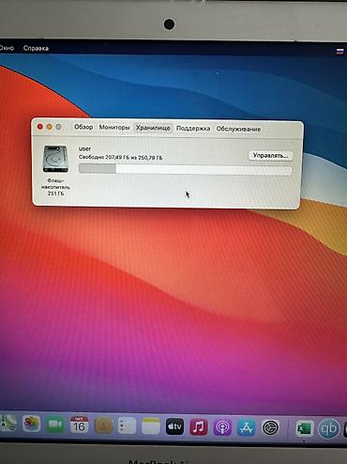
Task: Launch Apple TV from the dock
Action: (x=174, y=426)
